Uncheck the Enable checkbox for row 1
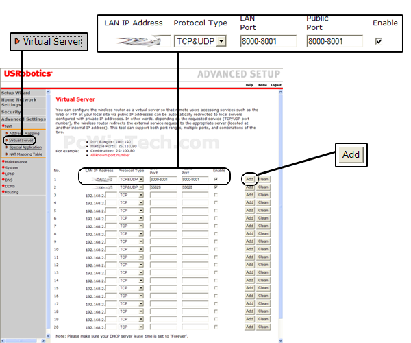411x343 pixels. click(x=217, y=178)
